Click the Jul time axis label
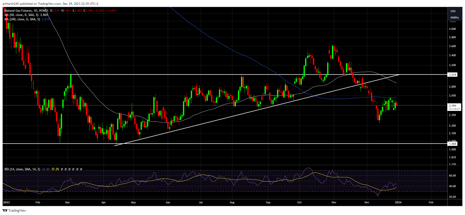 click(x=201, y=202)
